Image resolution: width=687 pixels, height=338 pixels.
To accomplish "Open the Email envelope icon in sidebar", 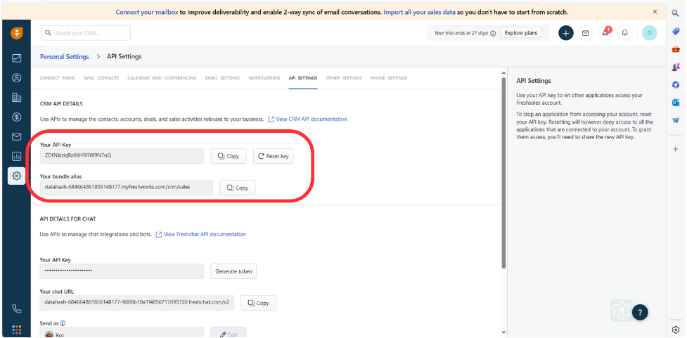I will (x=17, y=136).
